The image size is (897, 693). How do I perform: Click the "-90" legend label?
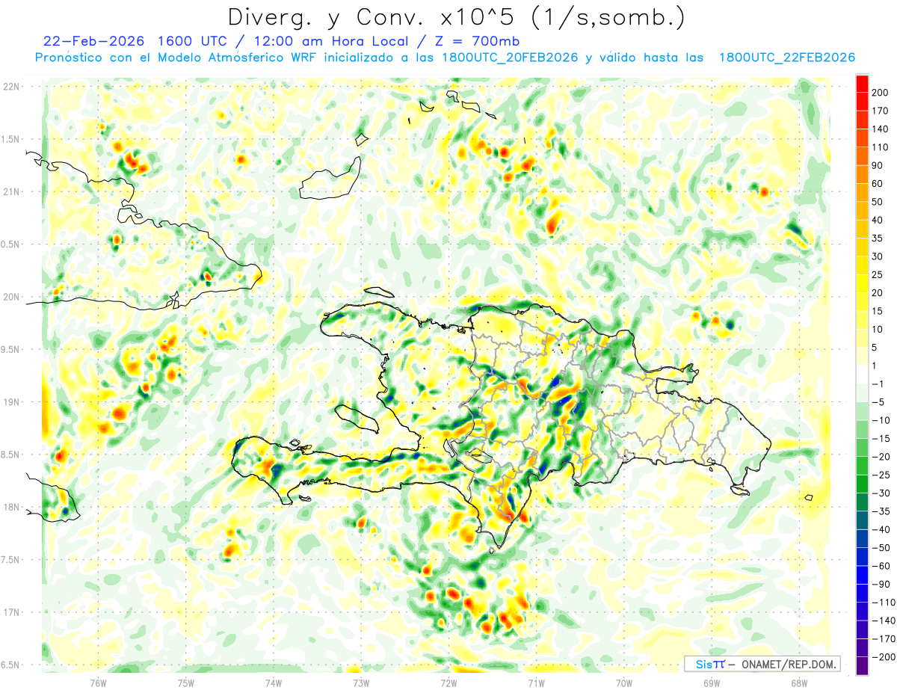[882, 585]
